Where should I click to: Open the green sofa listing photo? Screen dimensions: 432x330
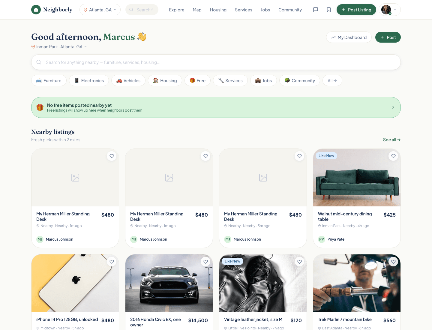[357, 178]
